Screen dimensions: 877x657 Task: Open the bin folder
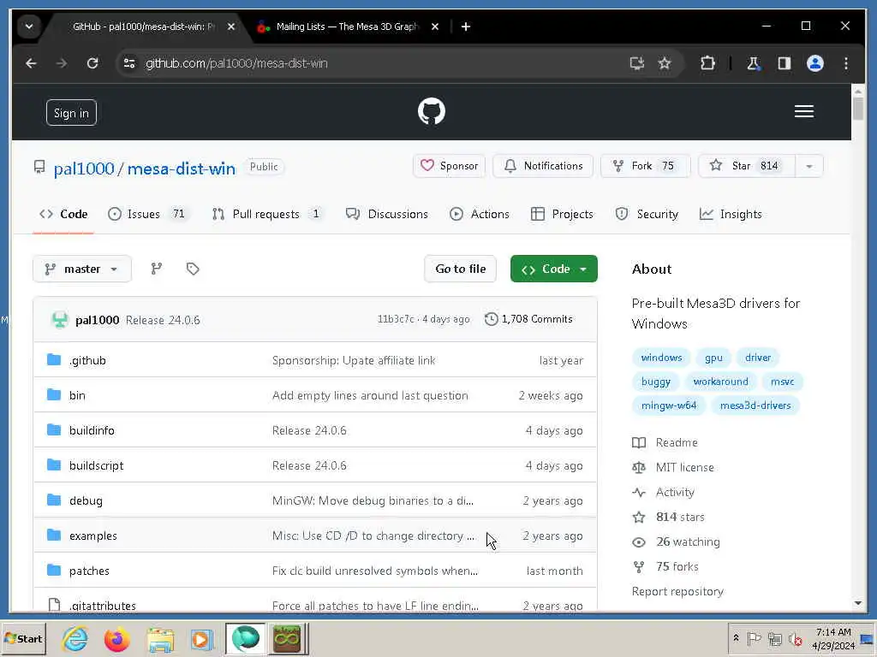77,395
